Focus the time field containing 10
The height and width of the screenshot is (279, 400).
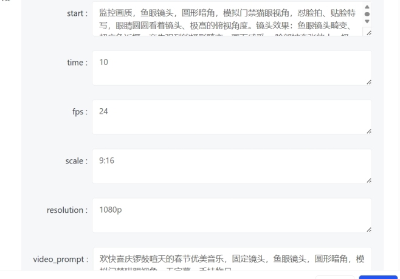point(231,67)
